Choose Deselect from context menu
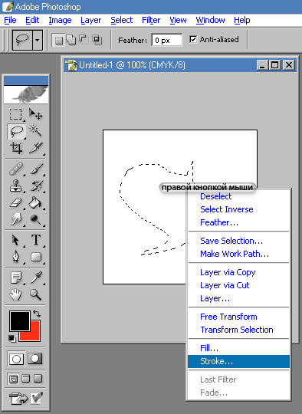This screenshot has height=414, width=302. click(238, 196)
